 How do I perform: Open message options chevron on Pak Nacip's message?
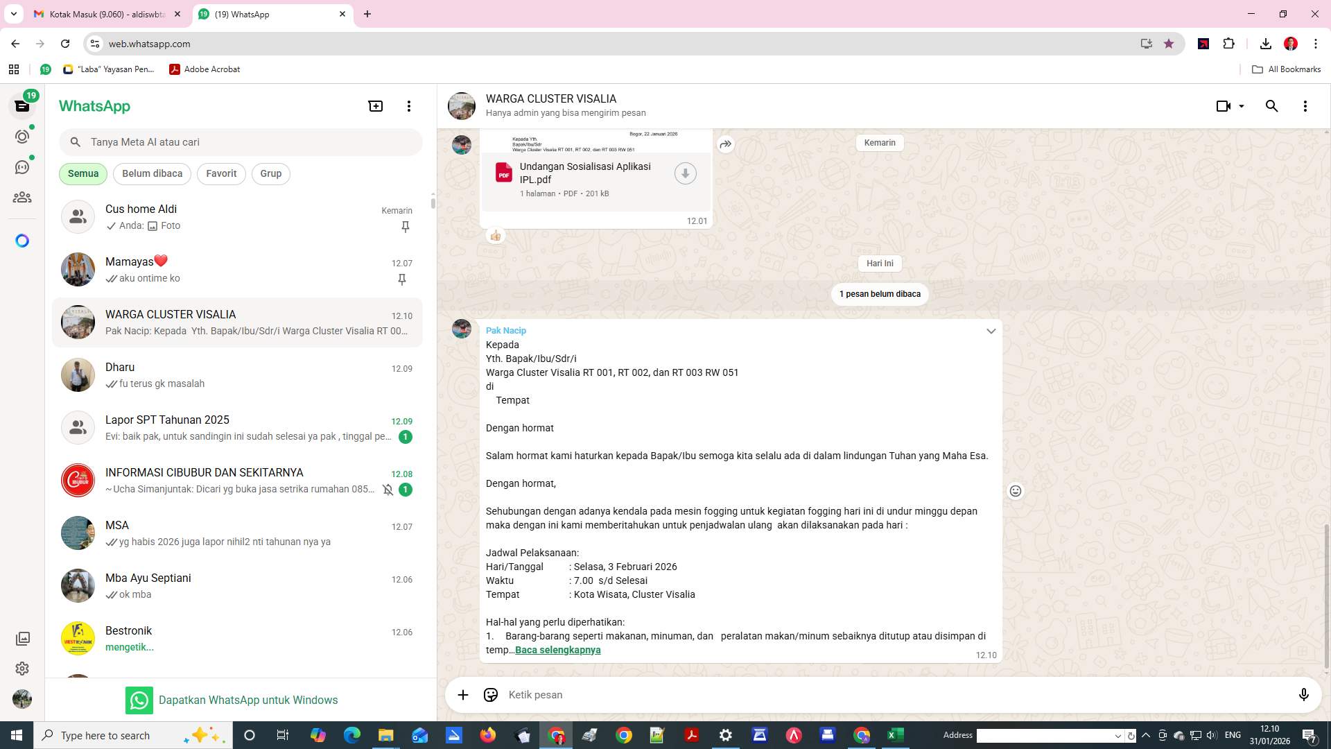(991, 331)
